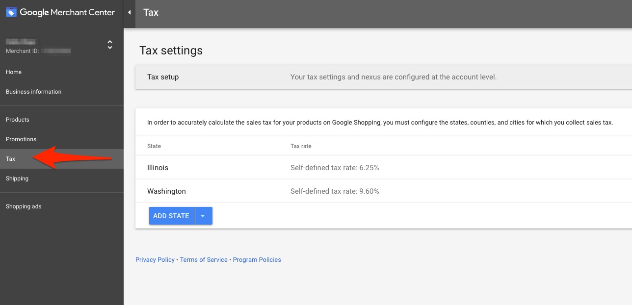Open the Promotions section
This screenshot has width=632, height=305.
click(x=21, y=139)
